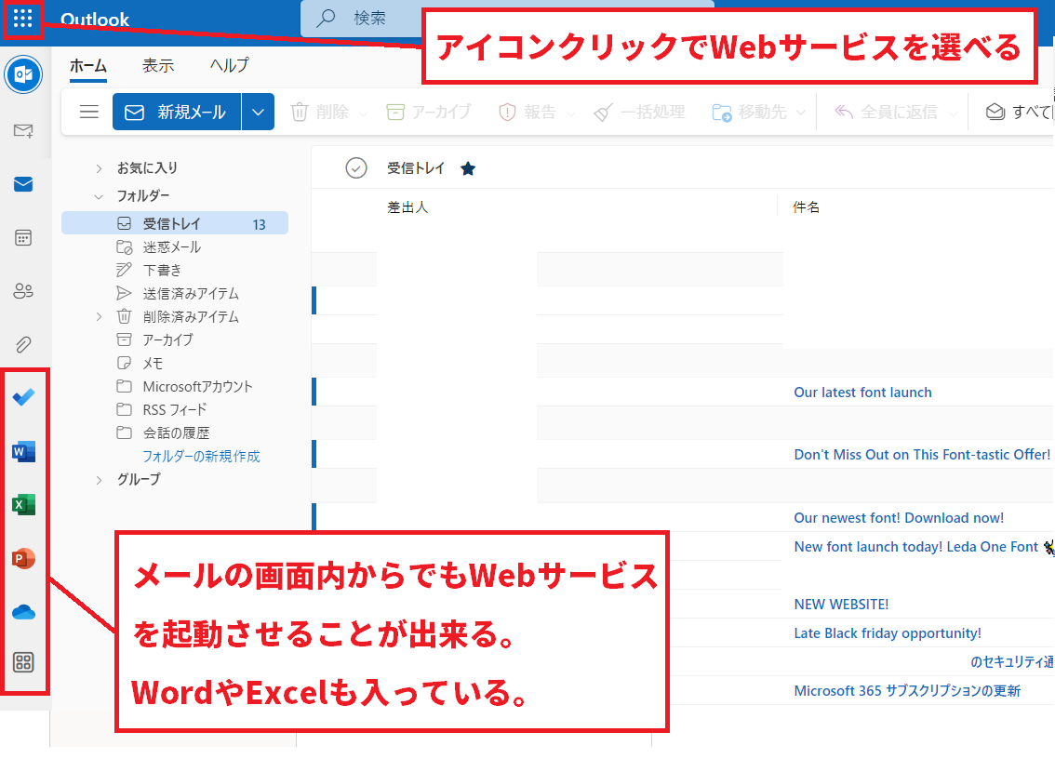This screenshot has height=772, width=1055.
Task: Launch Word from the left rail
Action: click(23, 451)
